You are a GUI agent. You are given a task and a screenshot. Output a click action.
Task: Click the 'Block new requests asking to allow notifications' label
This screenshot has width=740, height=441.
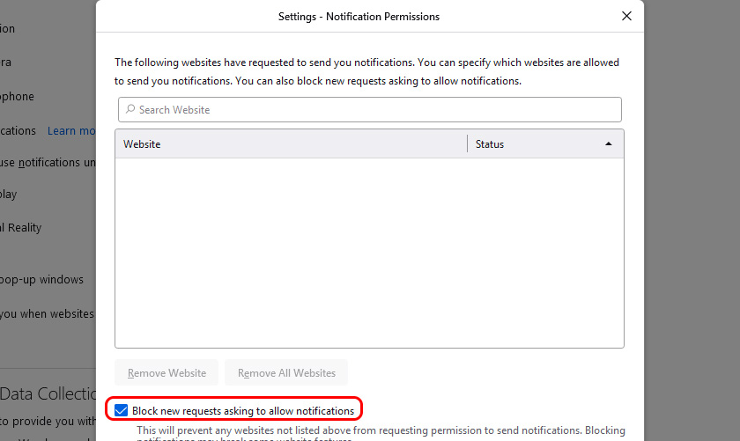[x=243, y=410]
